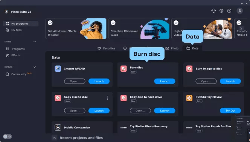250x142 pixels.
Task: Select the Data tab
Action: pos(192,48)
